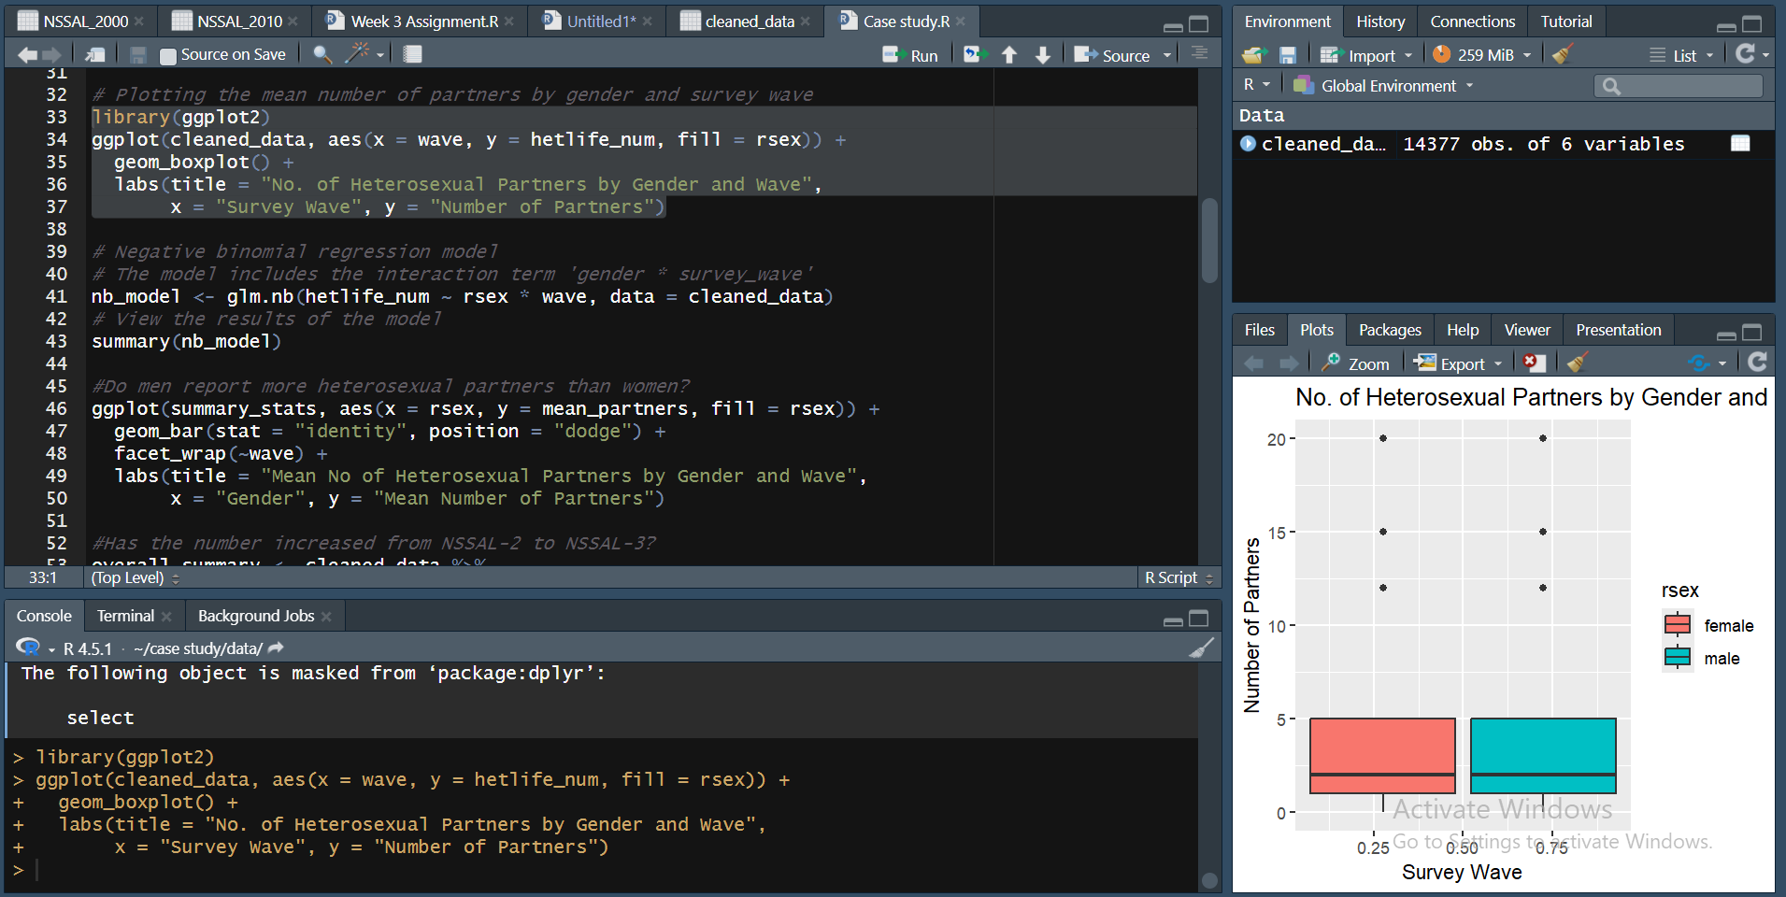Close the Case study.R tab
The width and height of the screenshot is (1786, 897).
click(960, 21)
